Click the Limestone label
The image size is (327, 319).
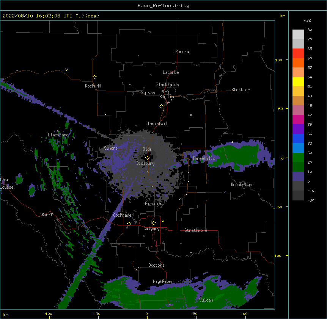coord(58,135)
